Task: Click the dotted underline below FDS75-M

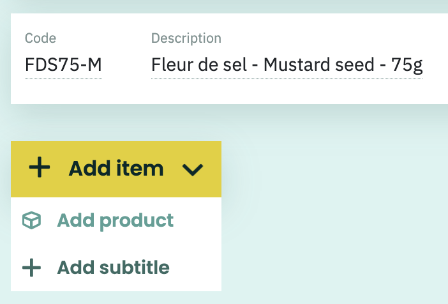Action: [63, 79]
